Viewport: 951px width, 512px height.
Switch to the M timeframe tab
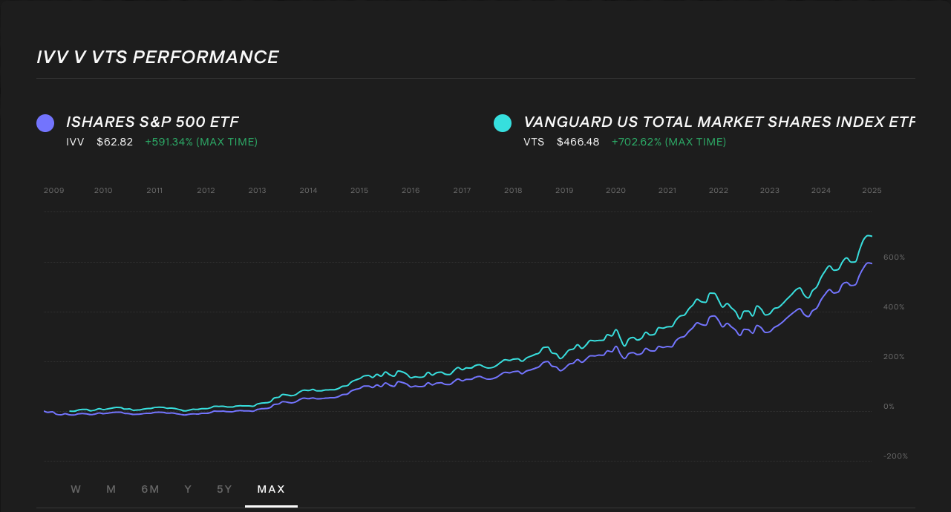pyautogui.click(x=111, y=489)
